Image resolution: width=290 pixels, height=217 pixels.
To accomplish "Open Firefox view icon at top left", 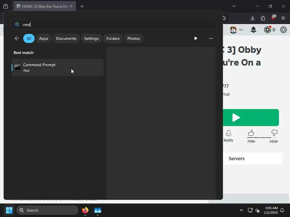I will (6, 6).
